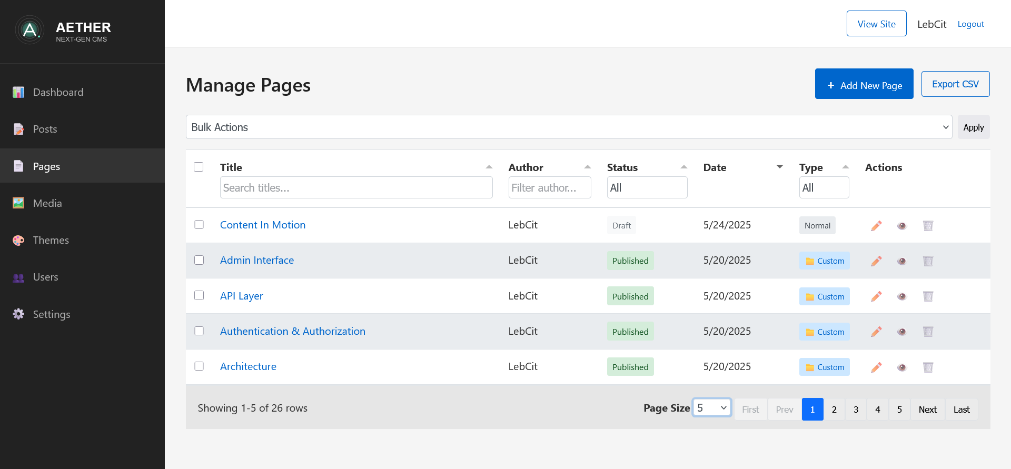Go to the Next page of results
Viewport: 1011px width, 469px height.
pos(928,410)
